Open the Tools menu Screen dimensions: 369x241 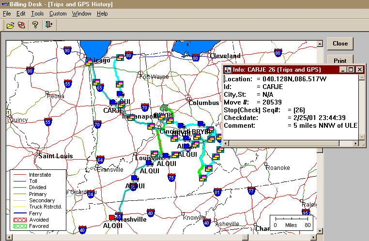[37, 14]
